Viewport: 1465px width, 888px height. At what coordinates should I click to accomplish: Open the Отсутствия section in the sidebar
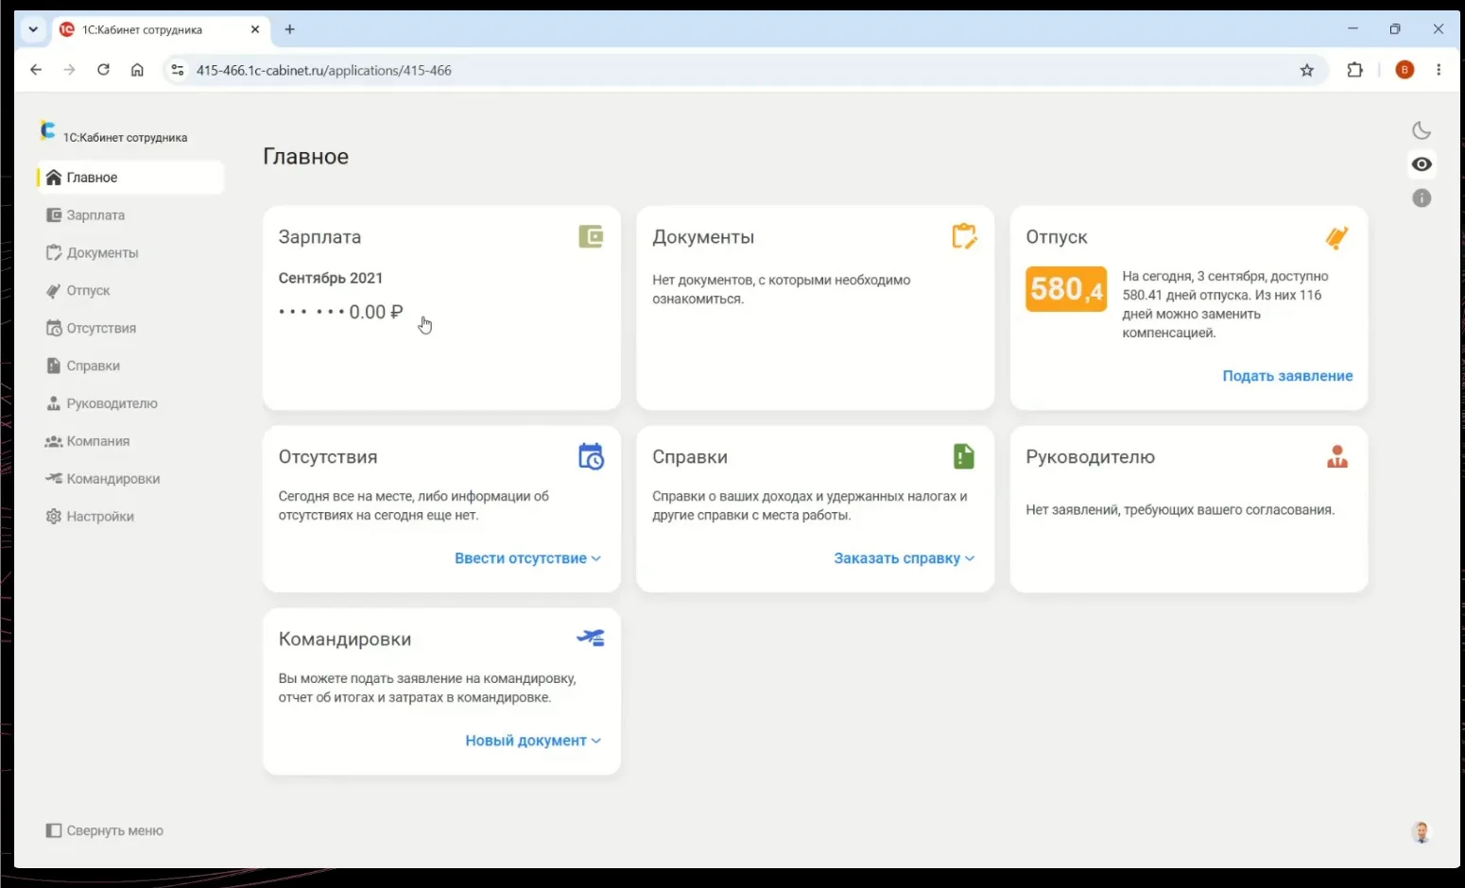tap(130, 329)
